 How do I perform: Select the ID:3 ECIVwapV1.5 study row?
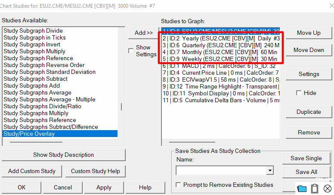(x=221, y=79)
